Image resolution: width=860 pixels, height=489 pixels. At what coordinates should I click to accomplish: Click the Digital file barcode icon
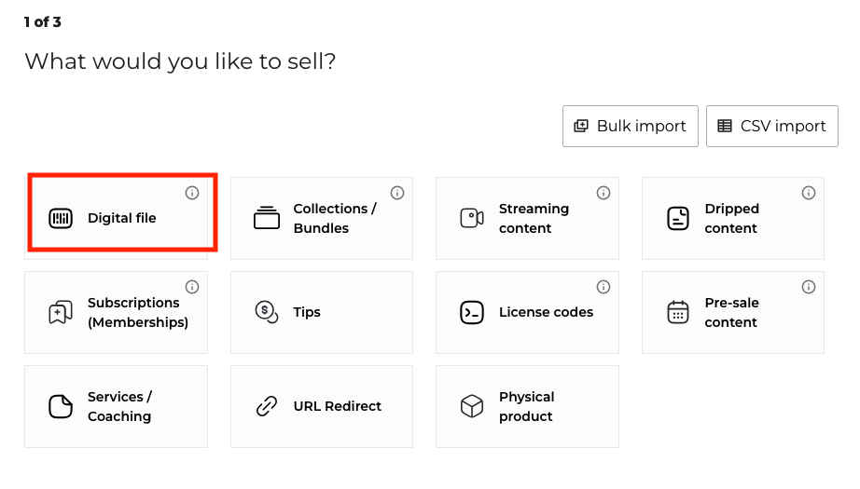point(61,219)
